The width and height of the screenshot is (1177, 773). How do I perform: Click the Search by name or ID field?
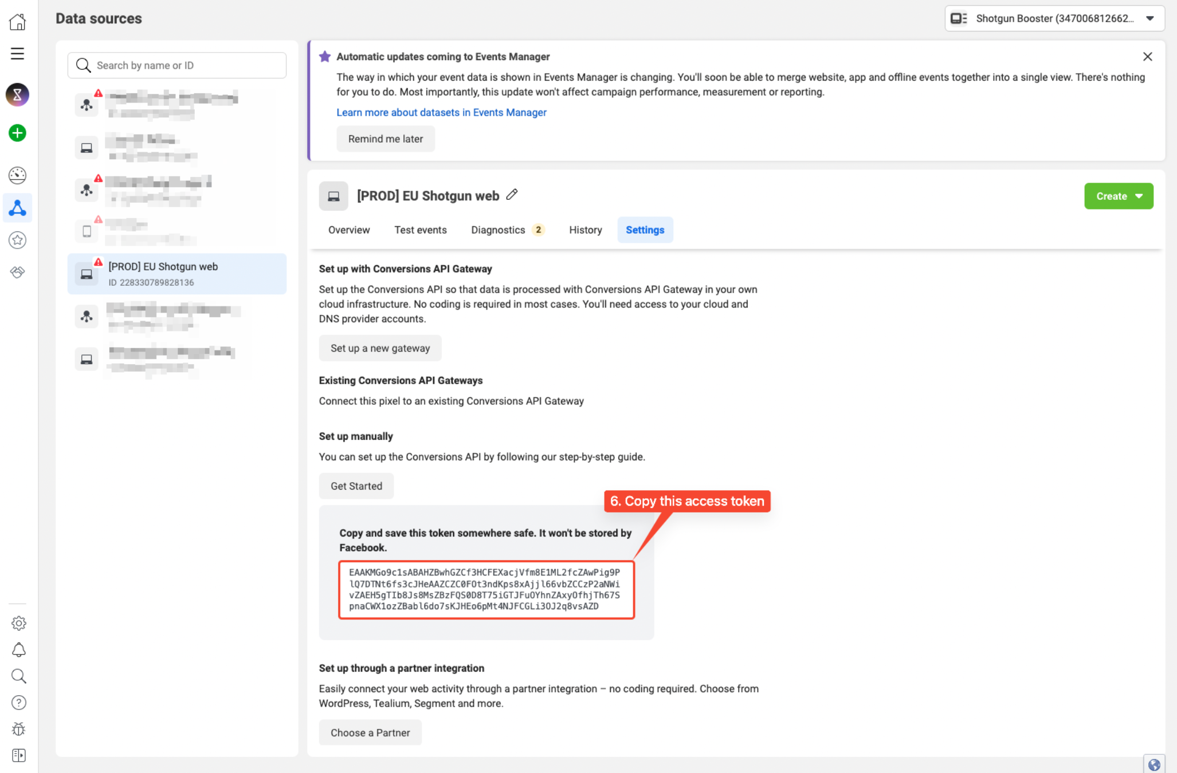click(177, 65)
